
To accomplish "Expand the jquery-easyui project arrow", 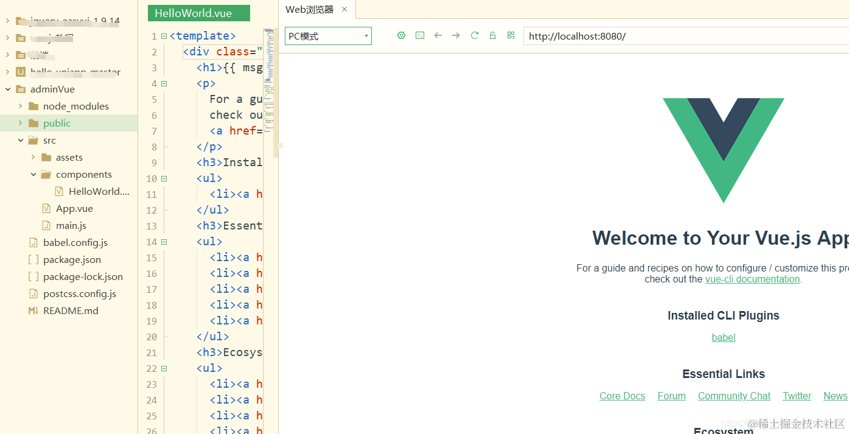I will pos(8,21).
